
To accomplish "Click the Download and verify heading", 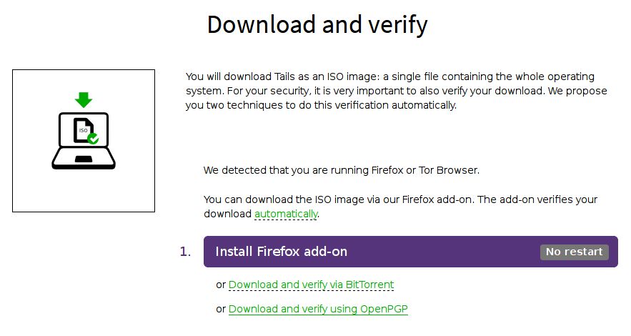I will coord(317,24).
